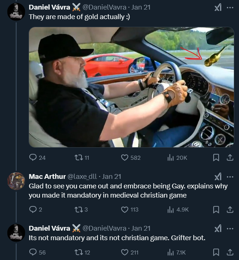The width and height of the screenshot is (239, 260).
Task: Bookmark the gold car tweet
Action: 216,158
